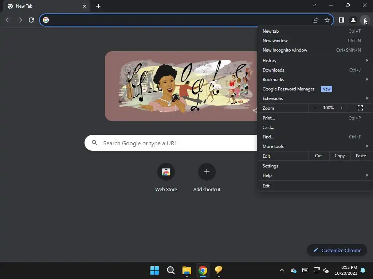Click the display network tray icon

pyautogui.click(x=317, y=270)
